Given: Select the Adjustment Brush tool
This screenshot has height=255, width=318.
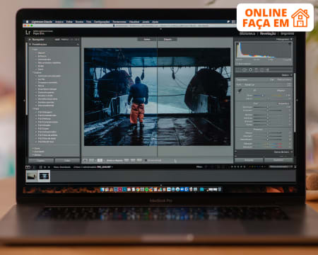Looking at the screenshot, I should tap(268, 69).
